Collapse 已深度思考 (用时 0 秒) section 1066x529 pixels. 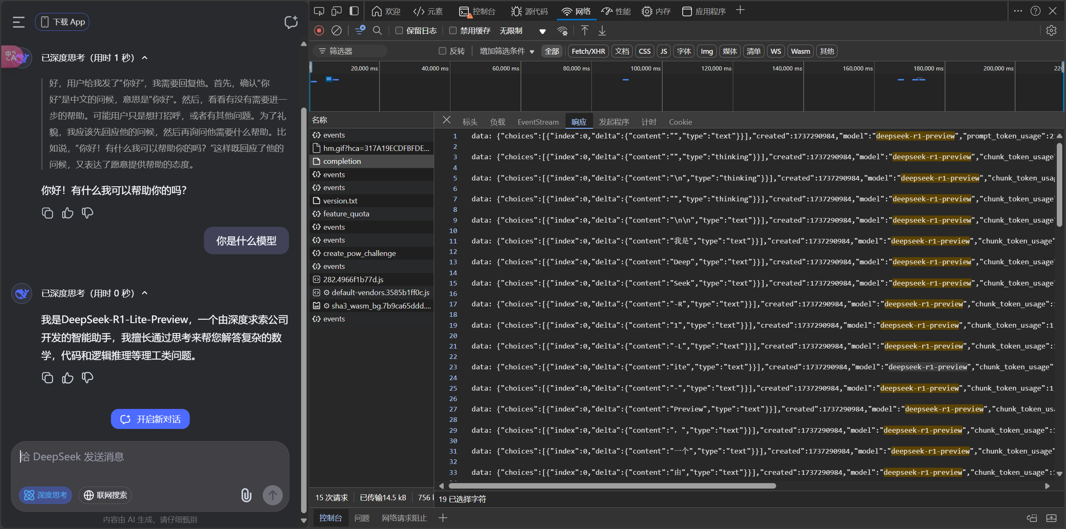145,293
